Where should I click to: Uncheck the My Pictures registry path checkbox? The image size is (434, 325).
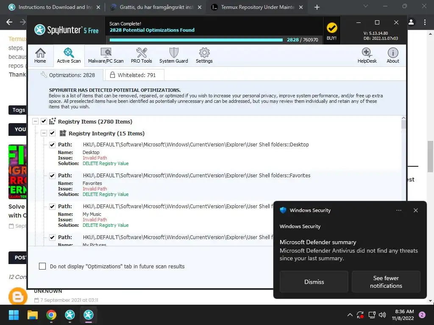tap(52, 238)
